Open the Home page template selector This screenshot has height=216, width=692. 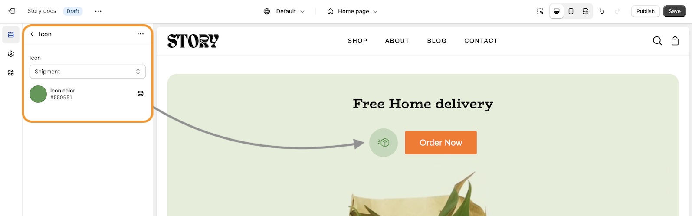352,11
